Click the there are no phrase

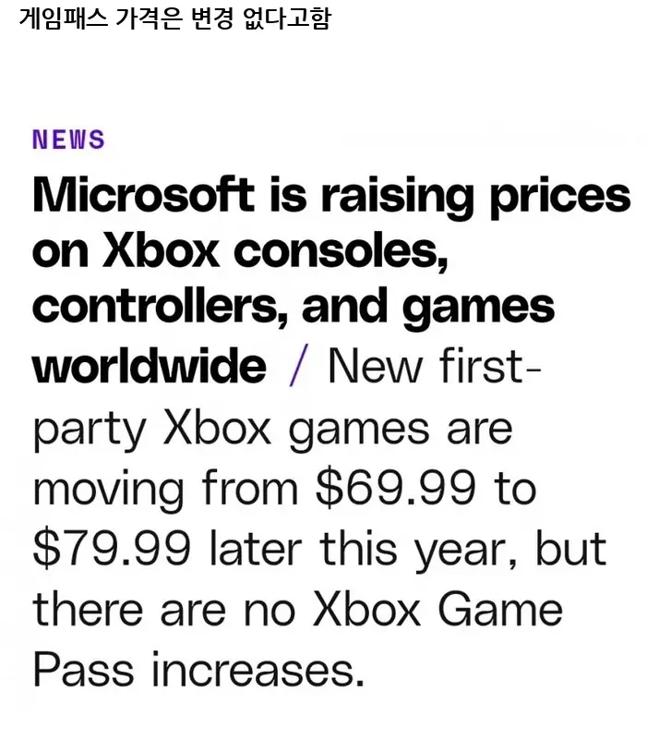[x=164, y=610]
